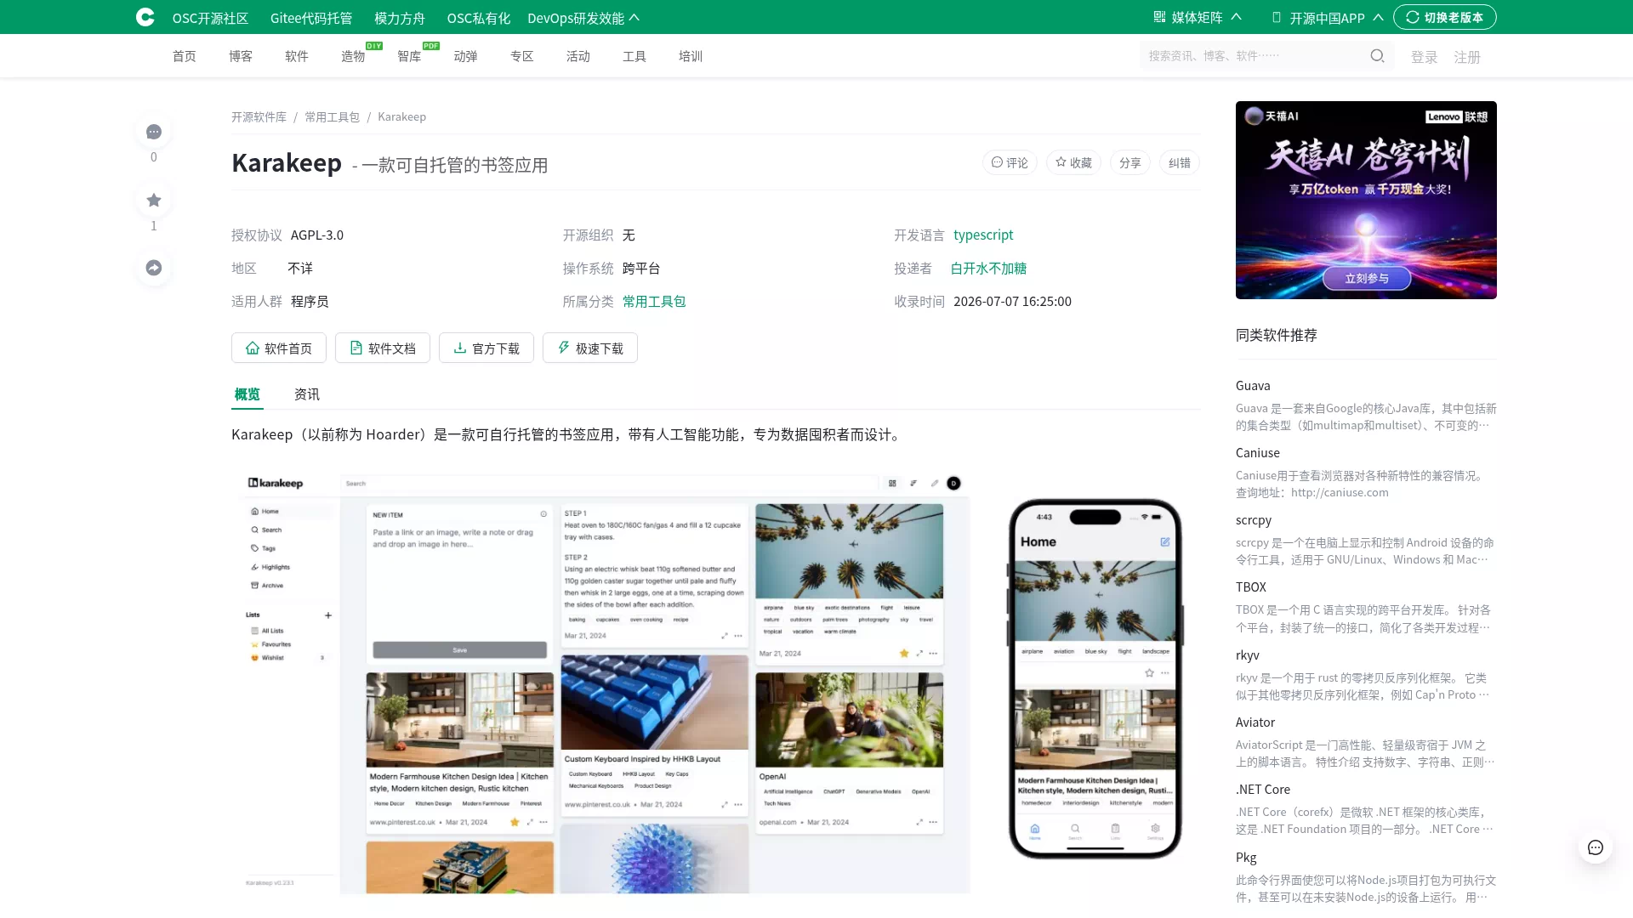Image resolution: width=1633 pixels, height=918 pixels.
Task: Click 常用工具包 breadcrumb
Action: pos(333,117)
